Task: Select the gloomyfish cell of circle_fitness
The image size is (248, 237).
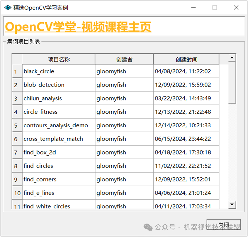Action: [x=111, y=112]
